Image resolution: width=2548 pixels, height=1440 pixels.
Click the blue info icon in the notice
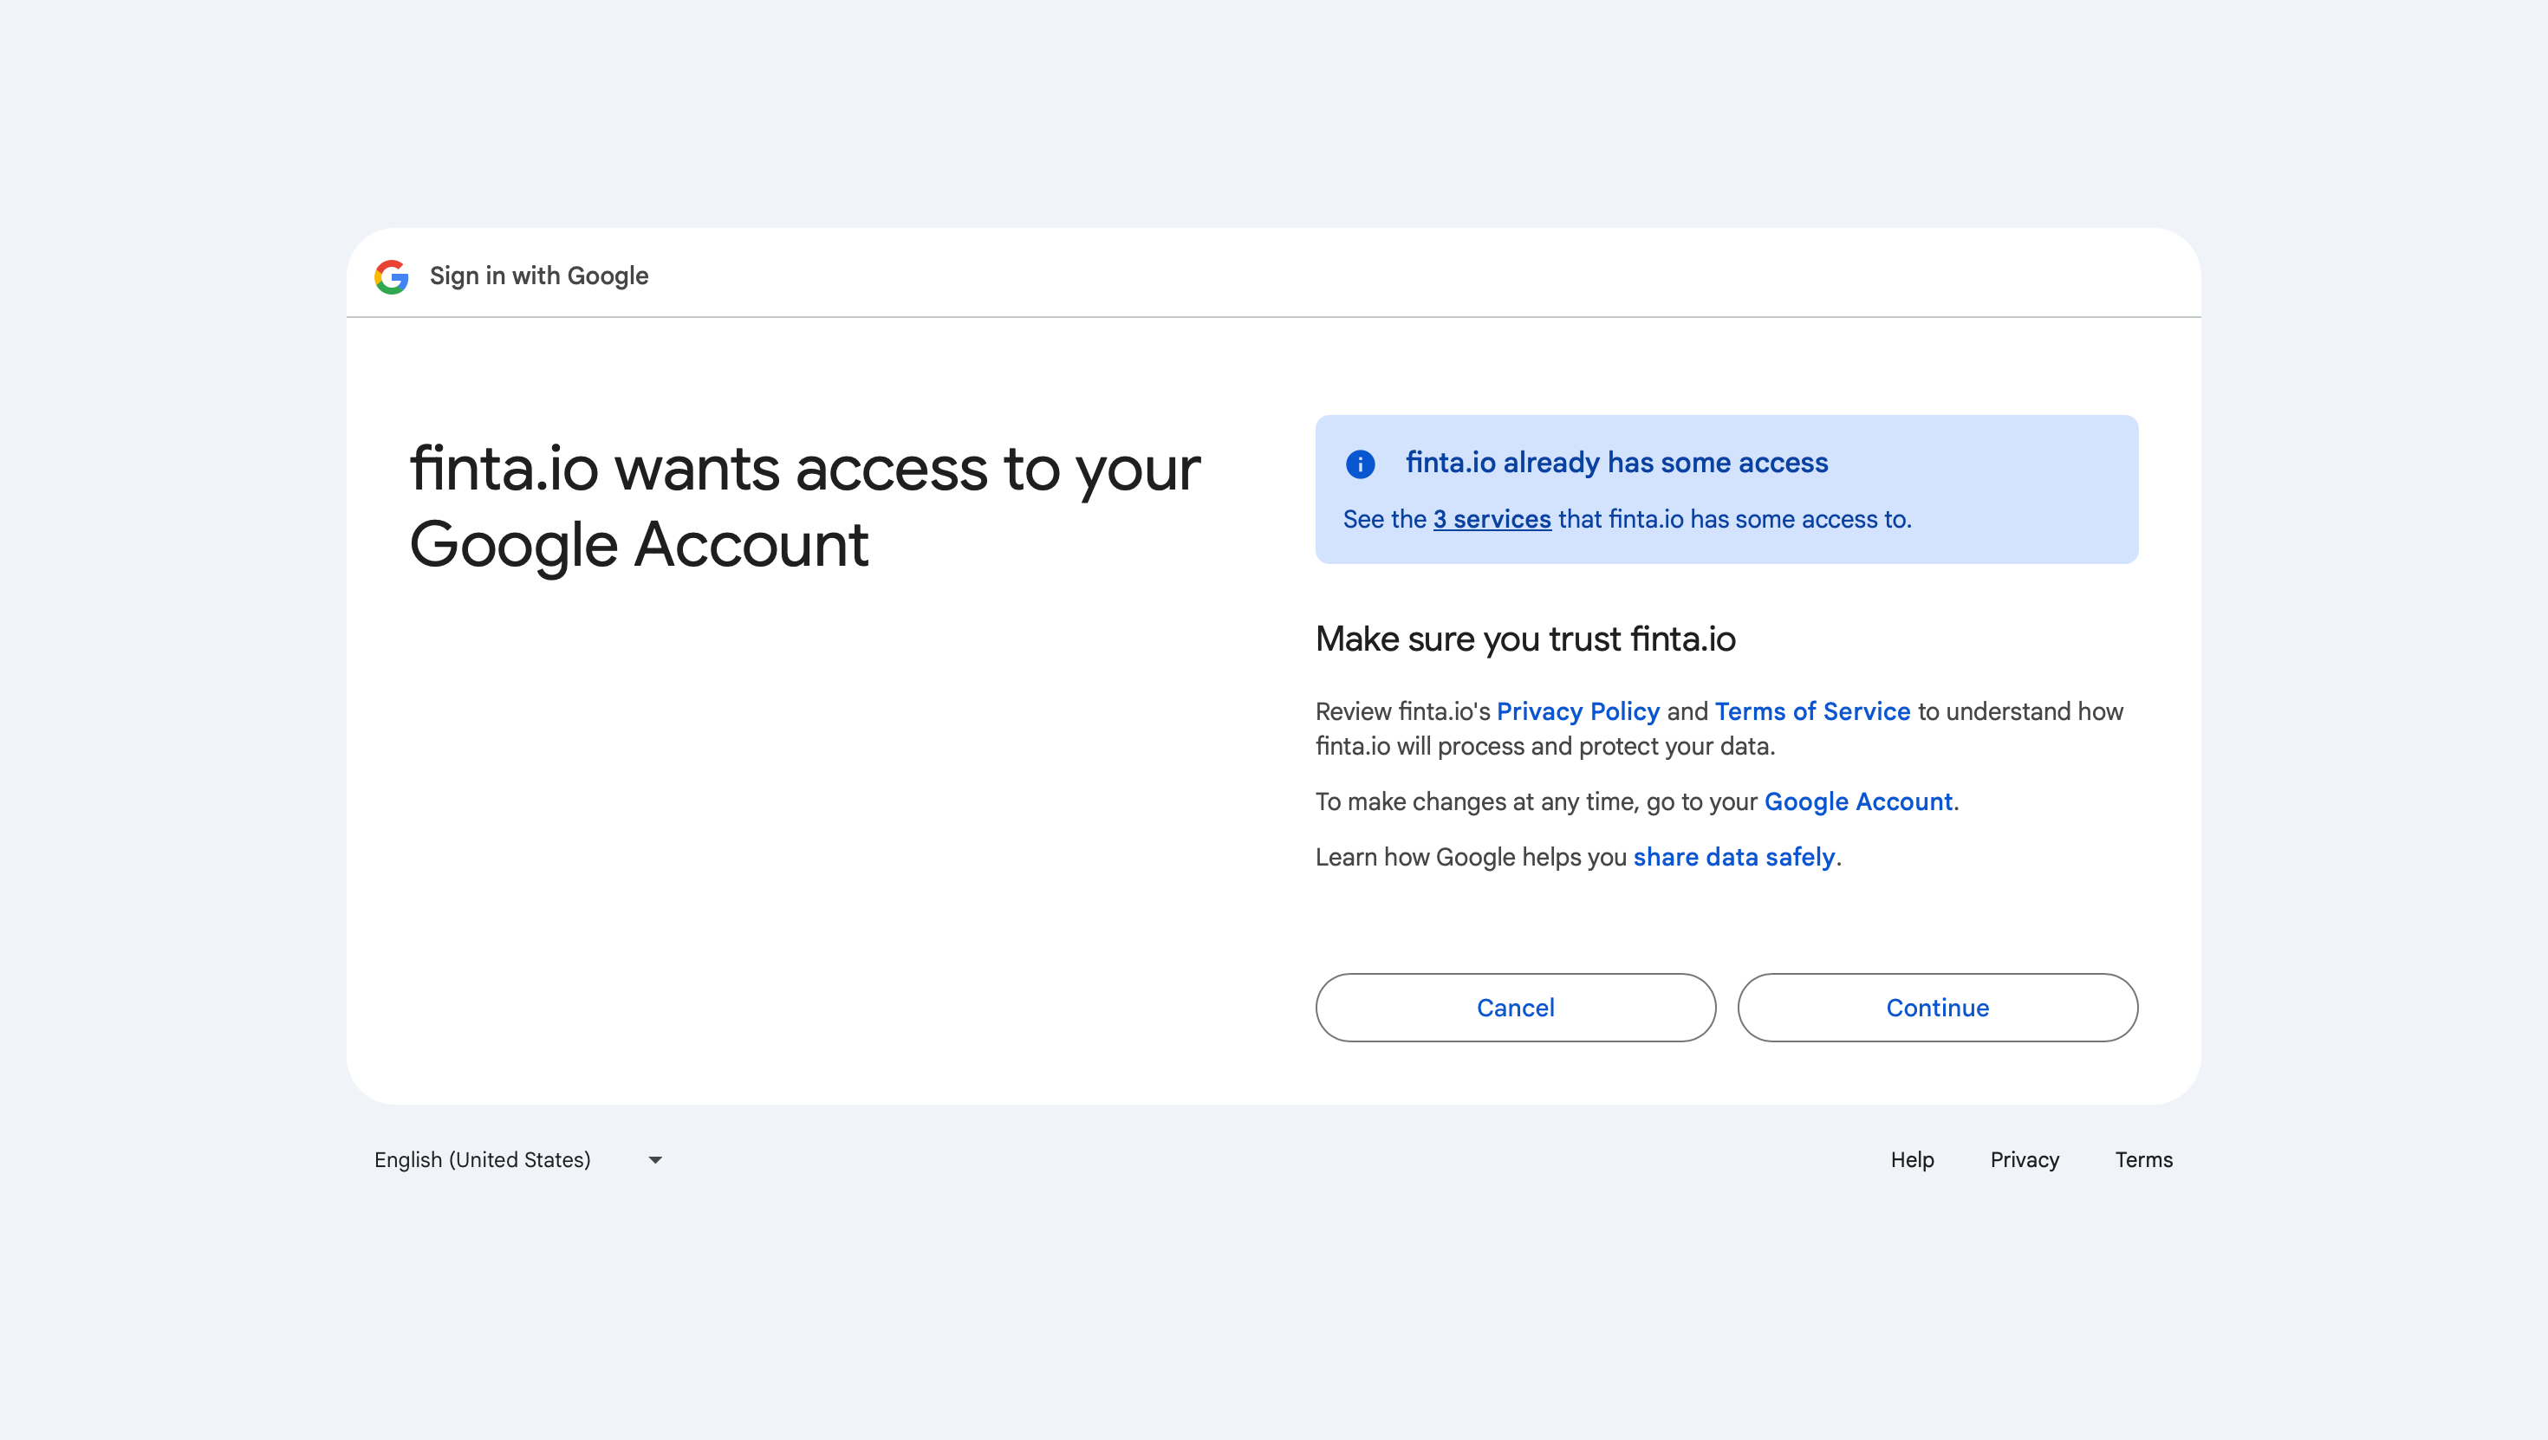tap(1361, 464)
